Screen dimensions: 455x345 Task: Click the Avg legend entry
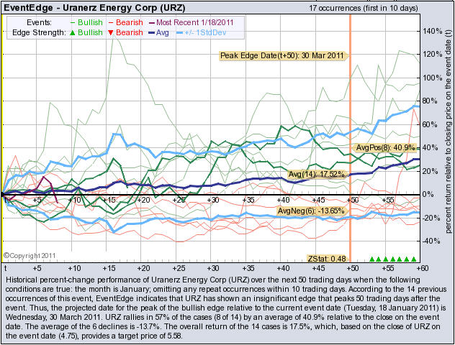coord(158,32)
